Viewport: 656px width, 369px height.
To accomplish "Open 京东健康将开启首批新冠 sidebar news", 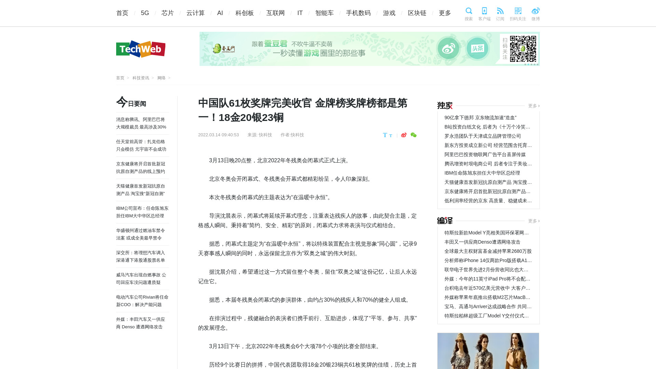I will point(141,168).
